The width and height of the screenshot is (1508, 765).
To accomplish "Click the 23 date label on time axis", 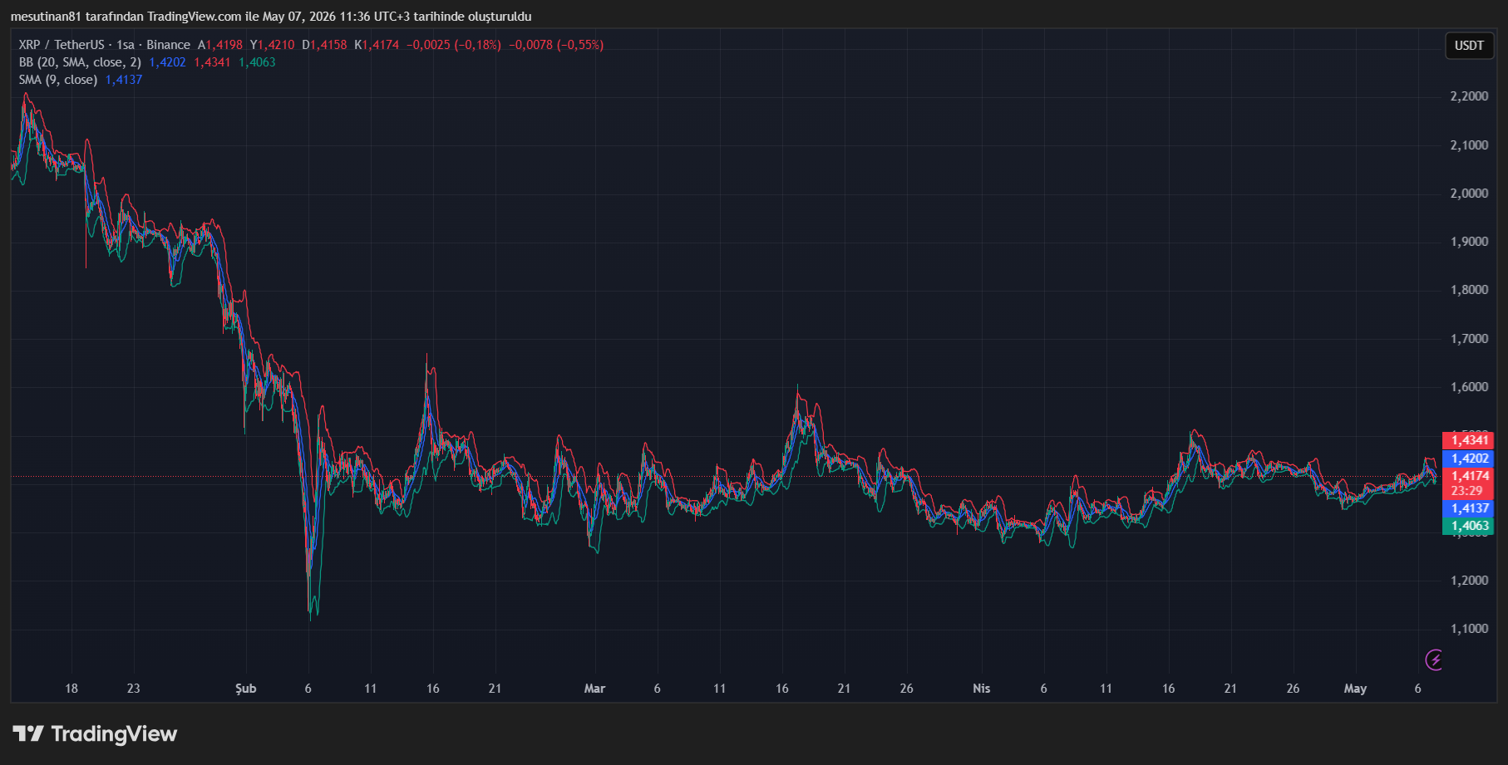I will point(134,689).
